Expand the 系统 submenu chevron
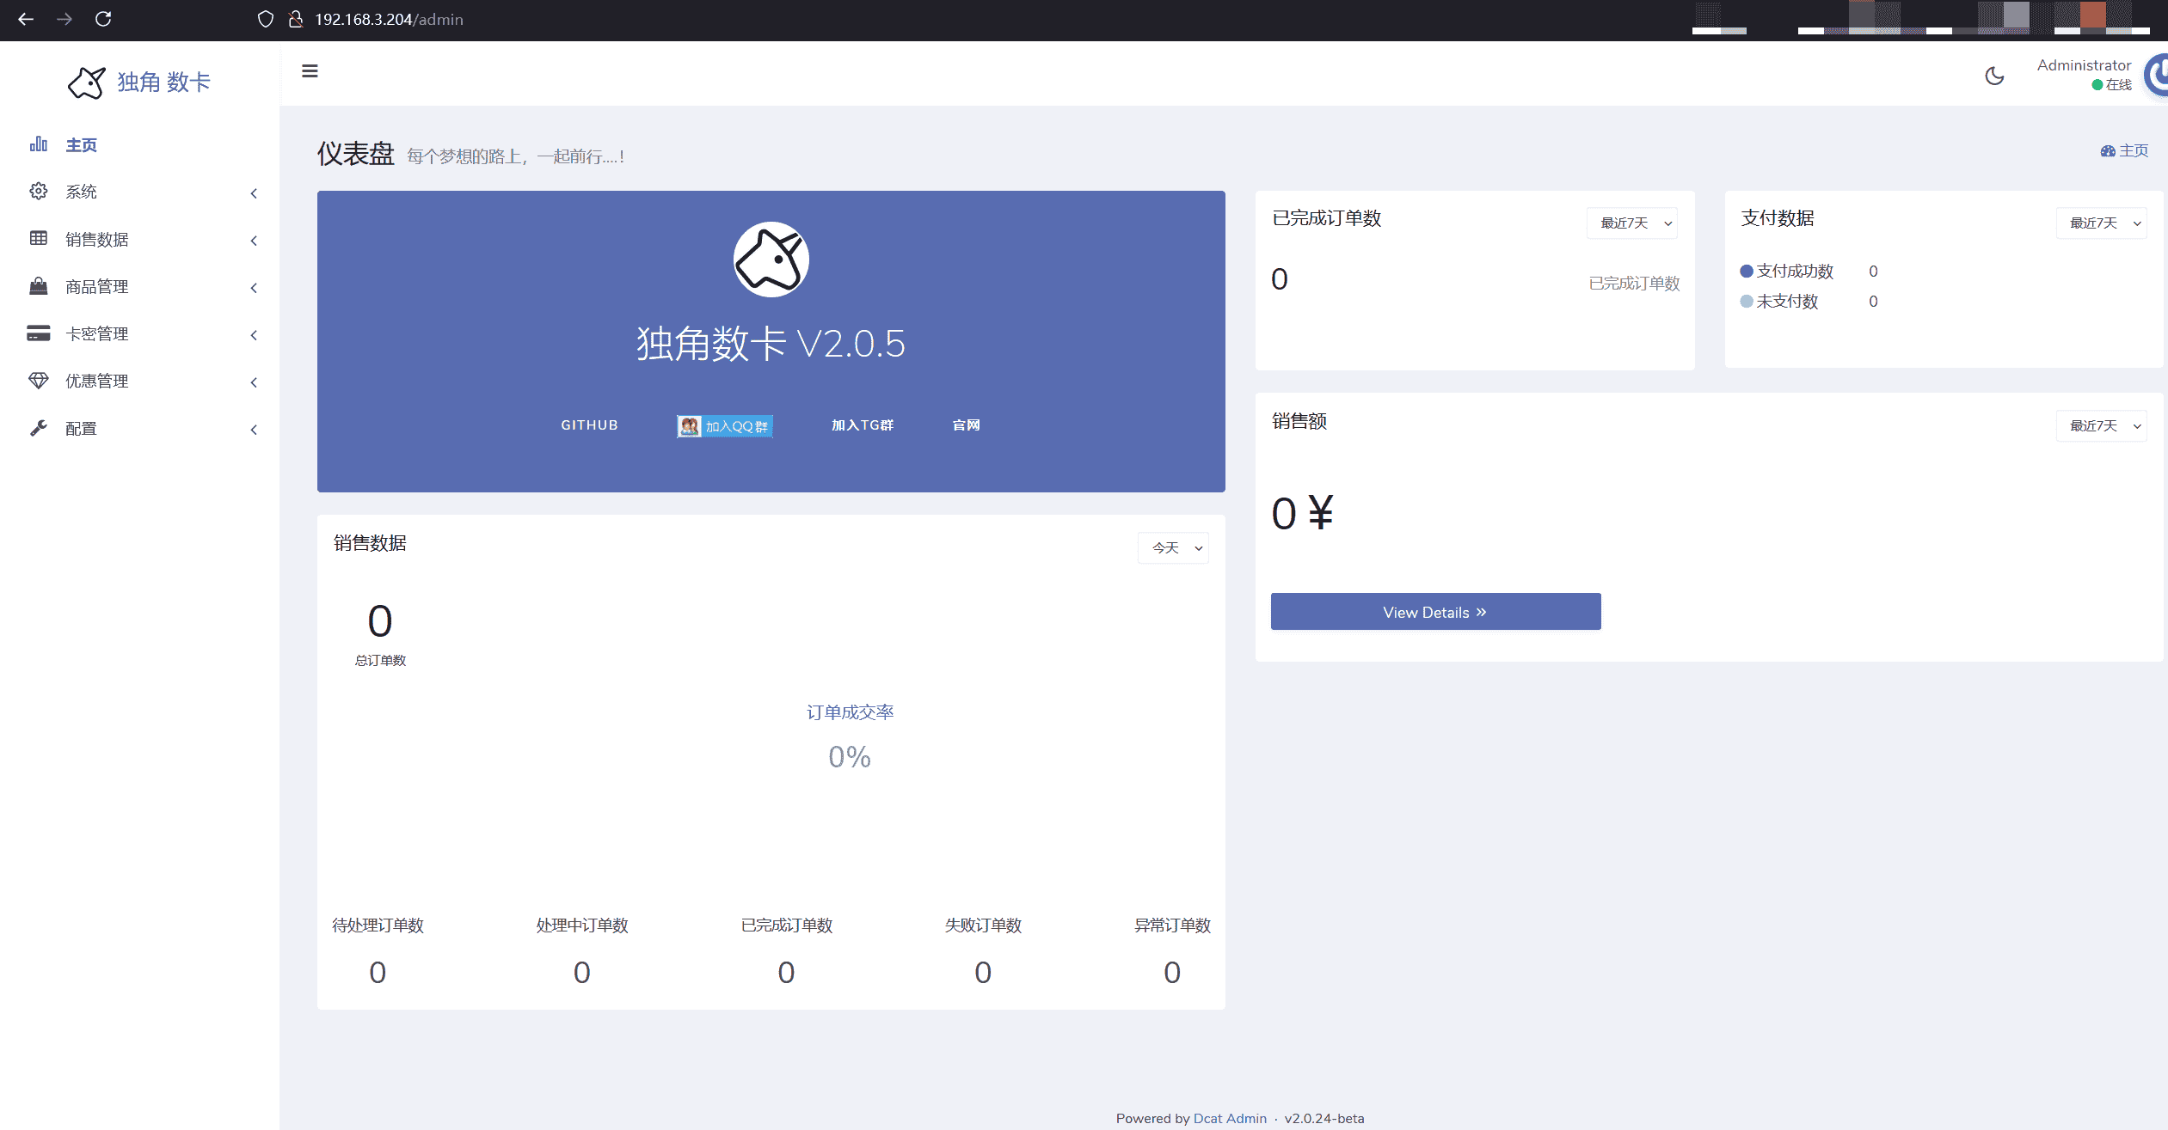The height and width of the screenshot is (1130, 2168). (x=254, y=193)
